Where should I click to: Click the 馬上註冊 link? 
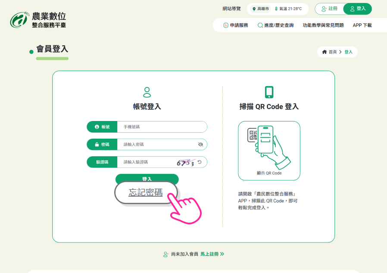coord(212,254)
